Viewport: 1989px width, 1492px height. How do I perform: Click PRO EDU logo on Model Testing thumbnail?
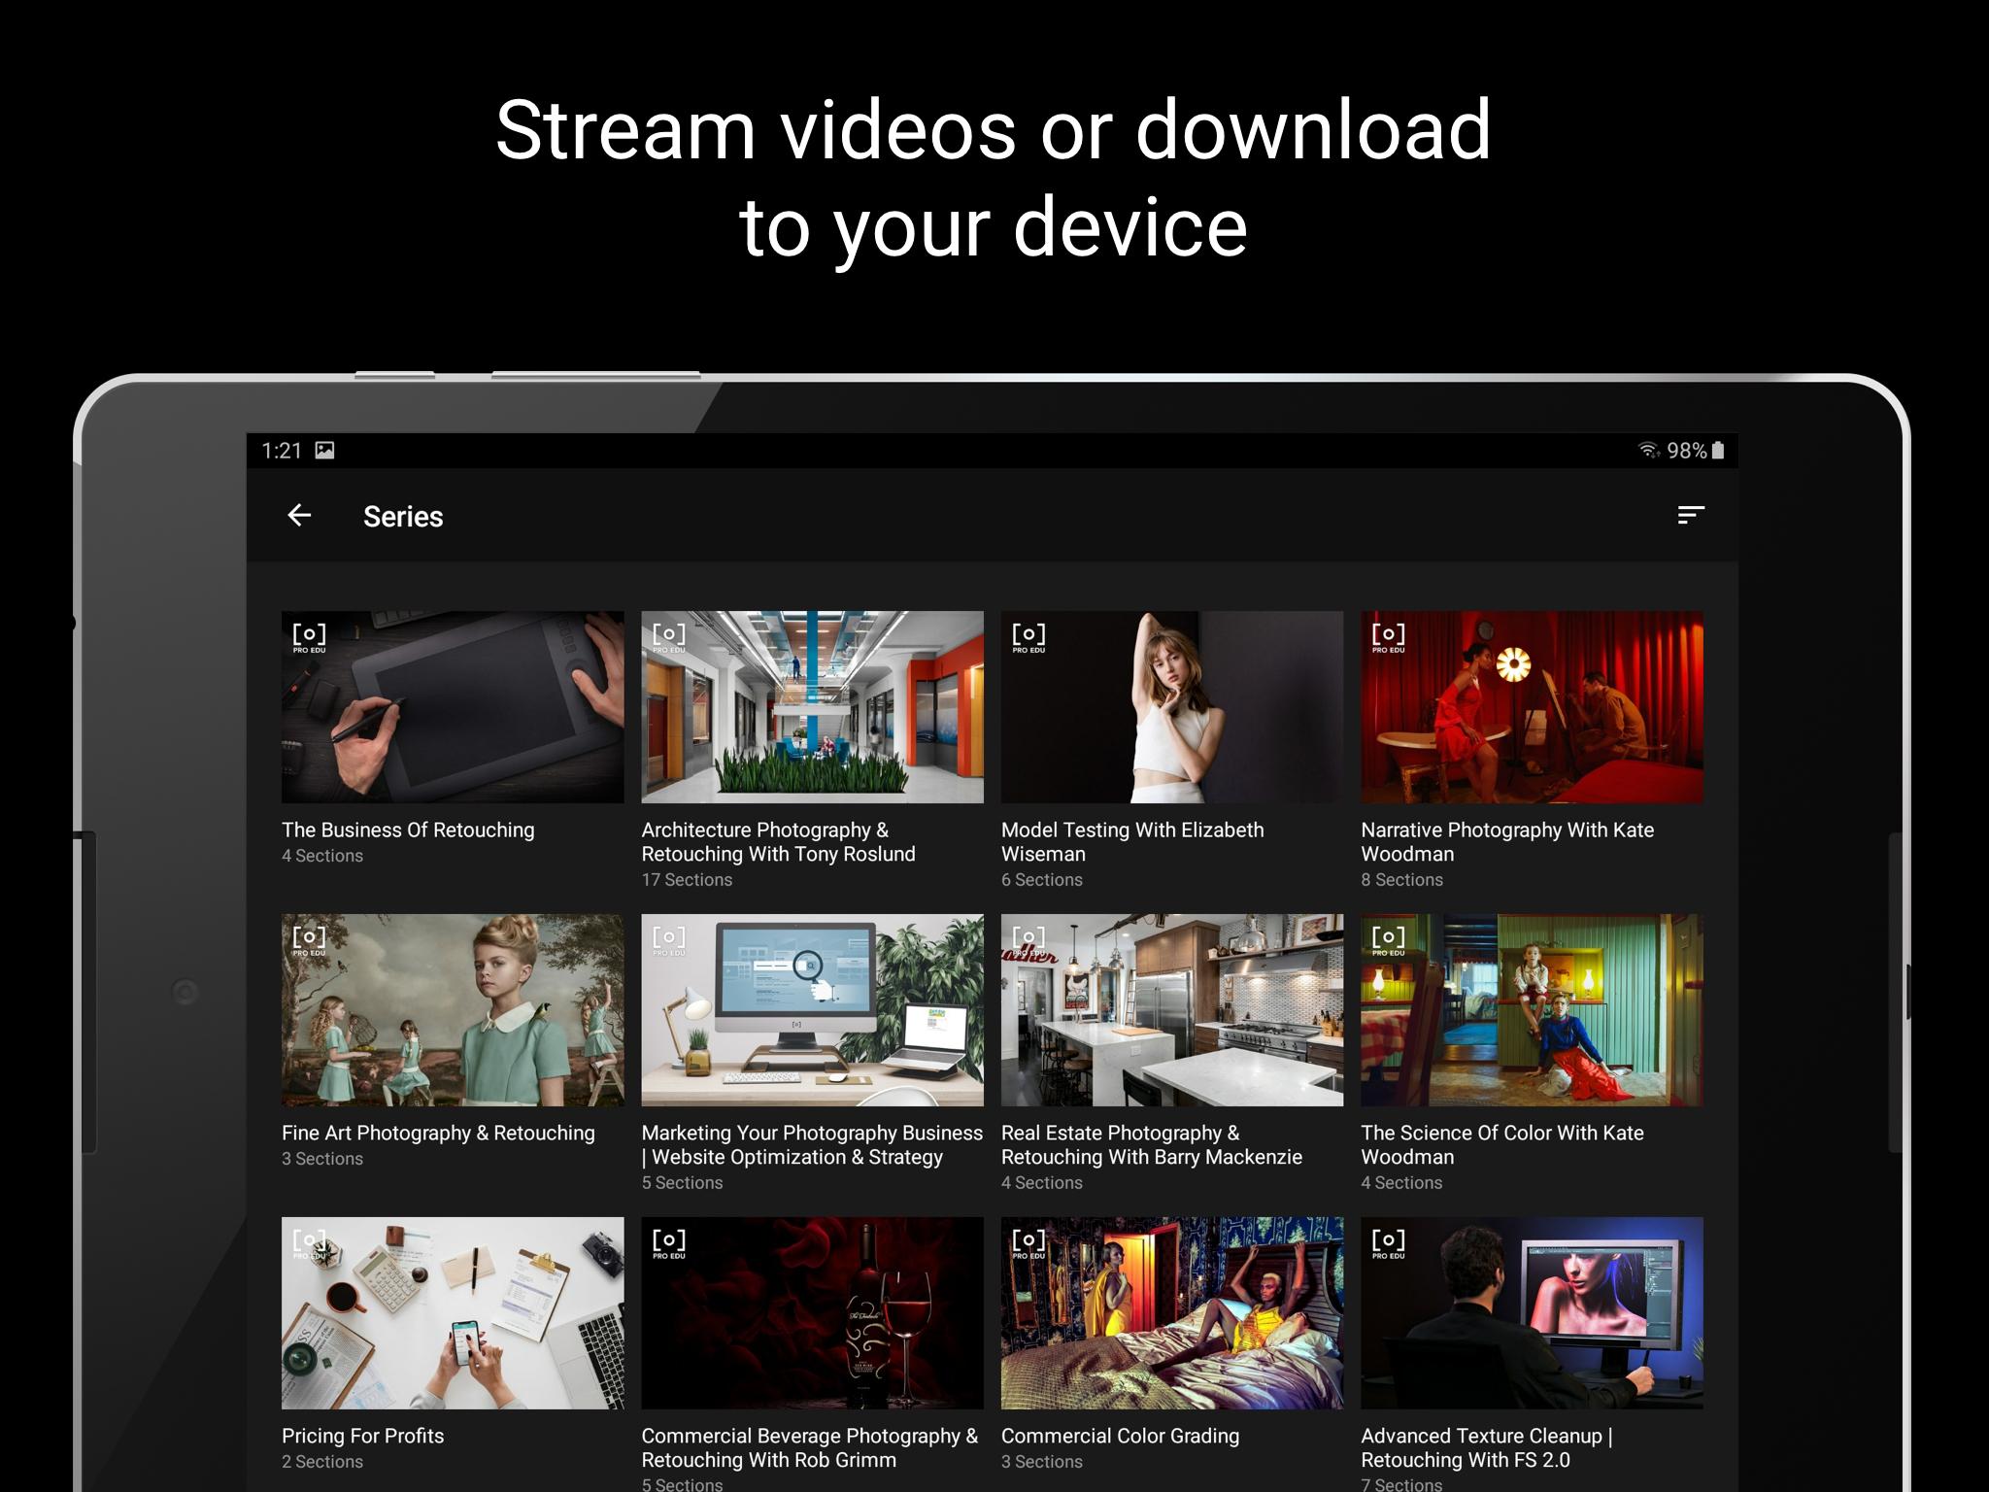click(1028, 638)
